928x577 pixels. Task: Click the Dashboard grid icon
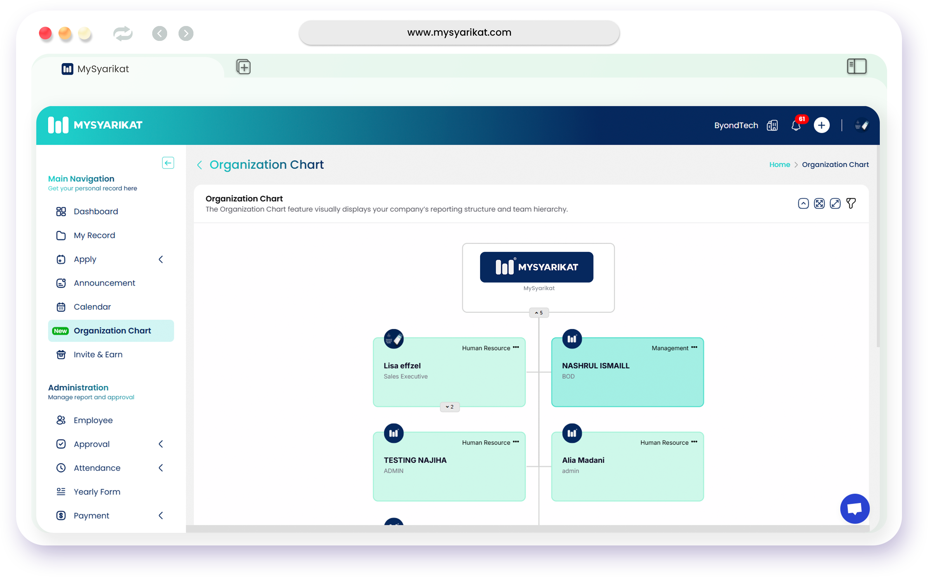click(61, 212)
